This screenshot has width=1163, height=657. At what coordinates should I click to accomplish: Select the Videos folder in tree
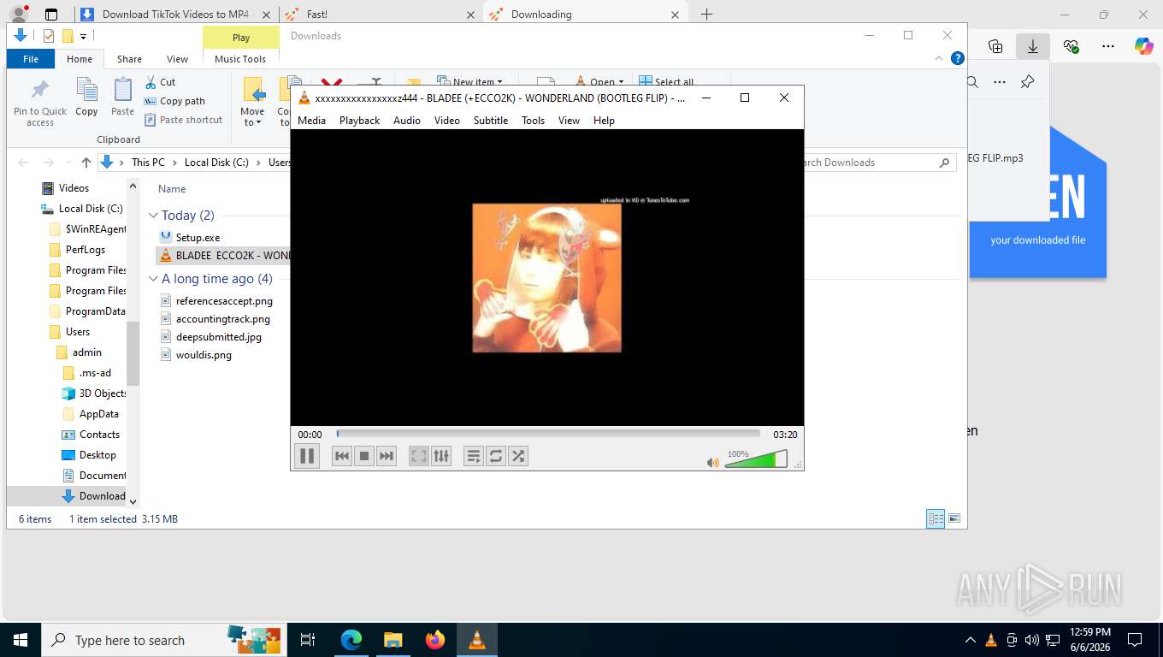74,188
